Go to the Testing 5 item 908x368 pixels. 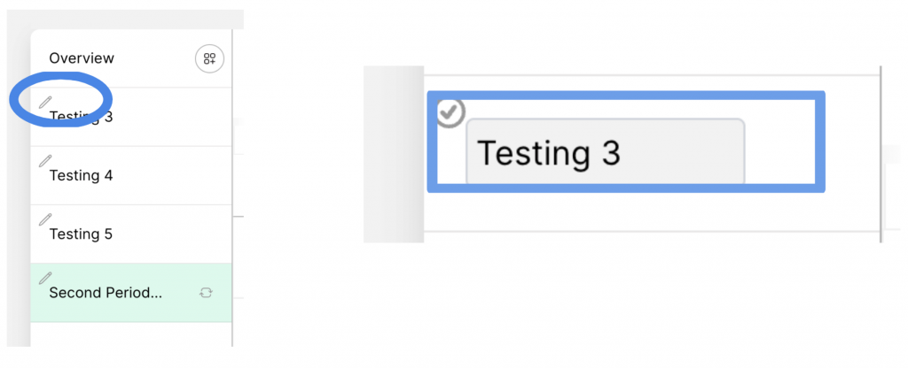pos(82,234)
